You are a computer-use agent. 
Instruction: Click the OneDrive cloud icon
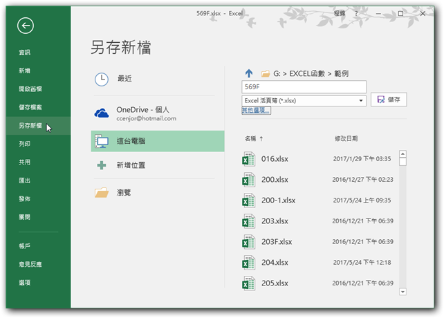(x=102, y=113)
